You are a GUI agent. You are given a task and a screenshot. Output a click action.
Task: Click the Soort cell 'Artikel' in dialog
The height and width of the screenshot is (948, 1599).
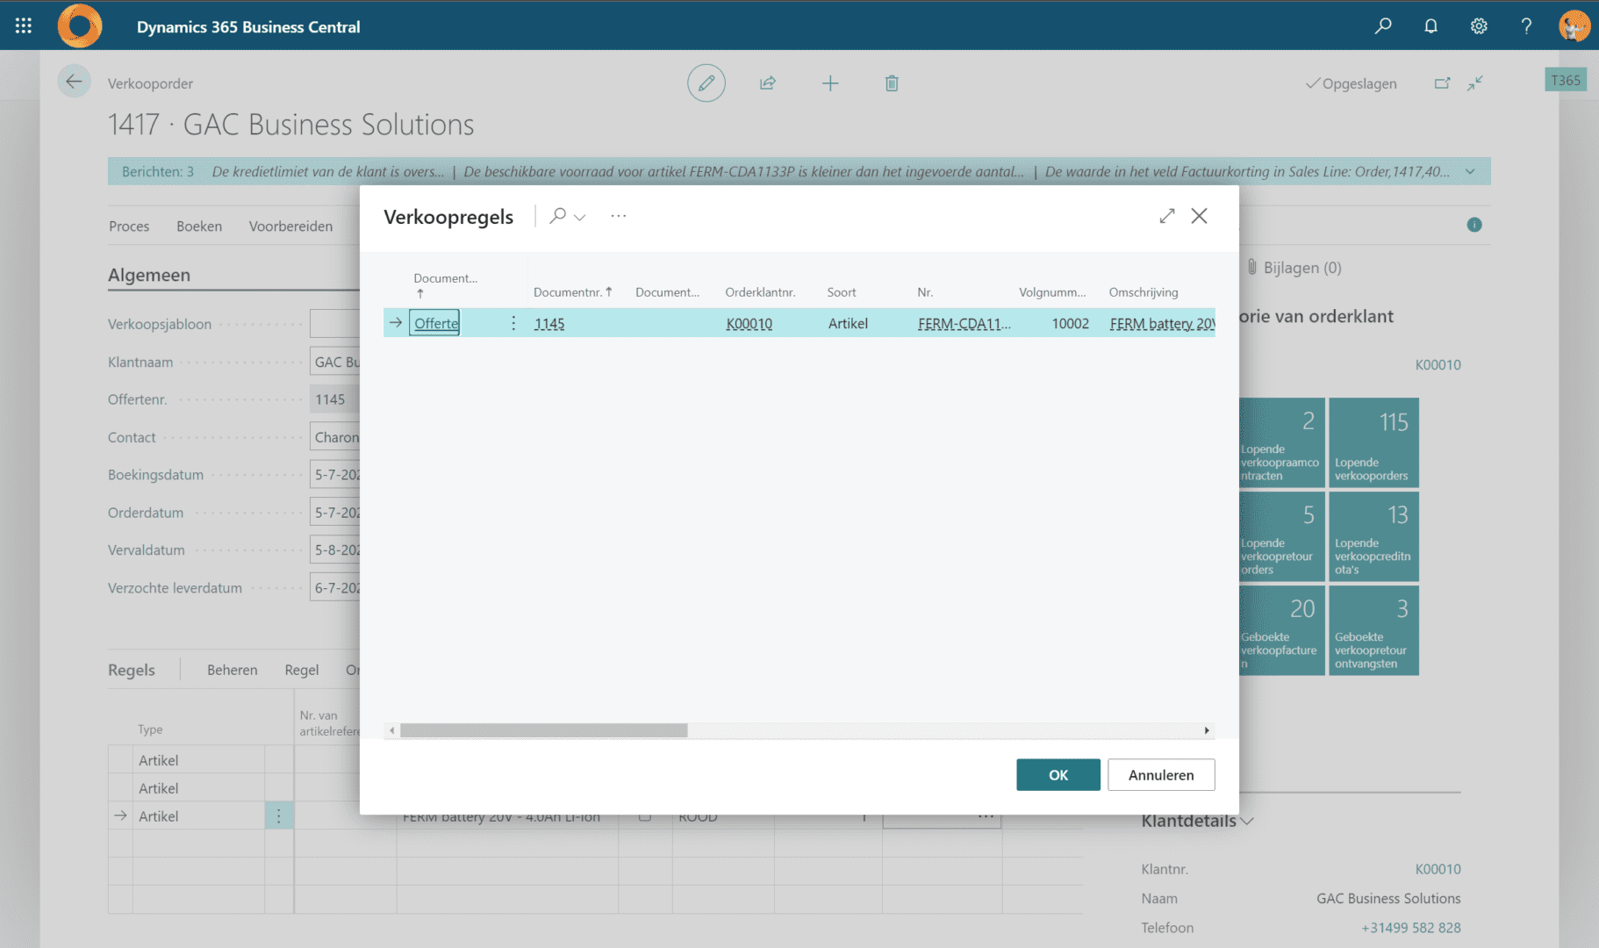[x=848, y=324]
